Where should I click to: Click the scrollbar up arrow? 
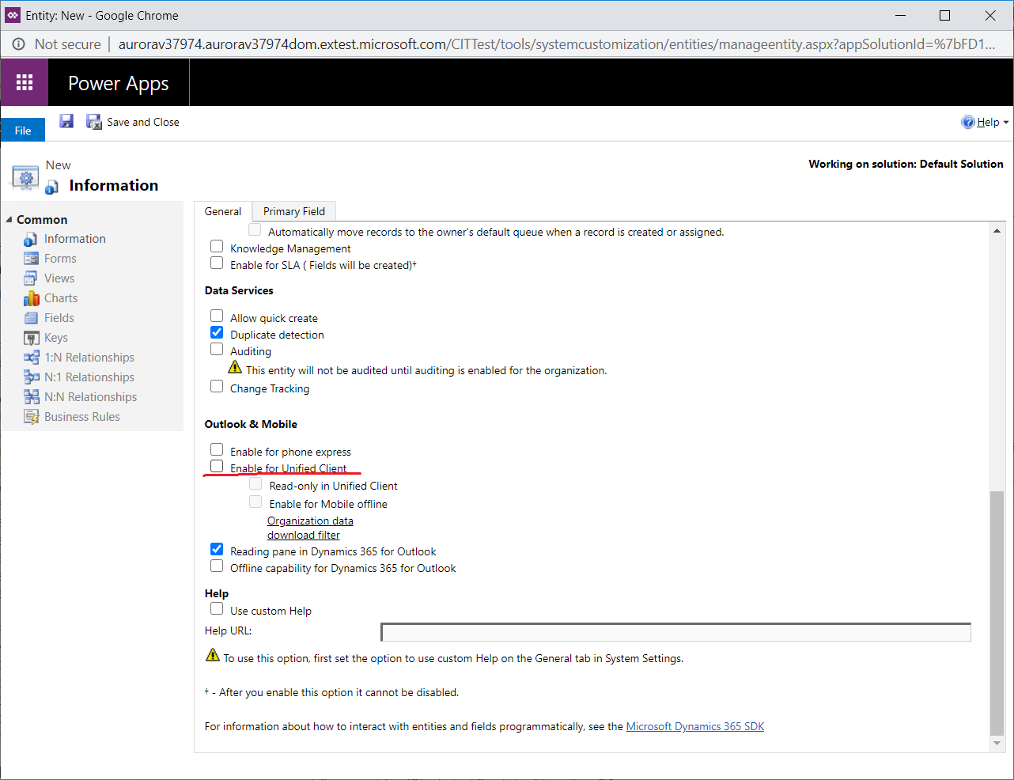tap(997, 231)
